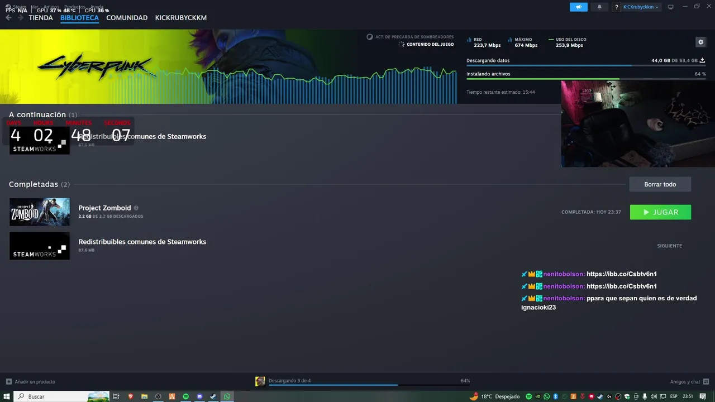Click the Añadir un producto button

point(31,381)
